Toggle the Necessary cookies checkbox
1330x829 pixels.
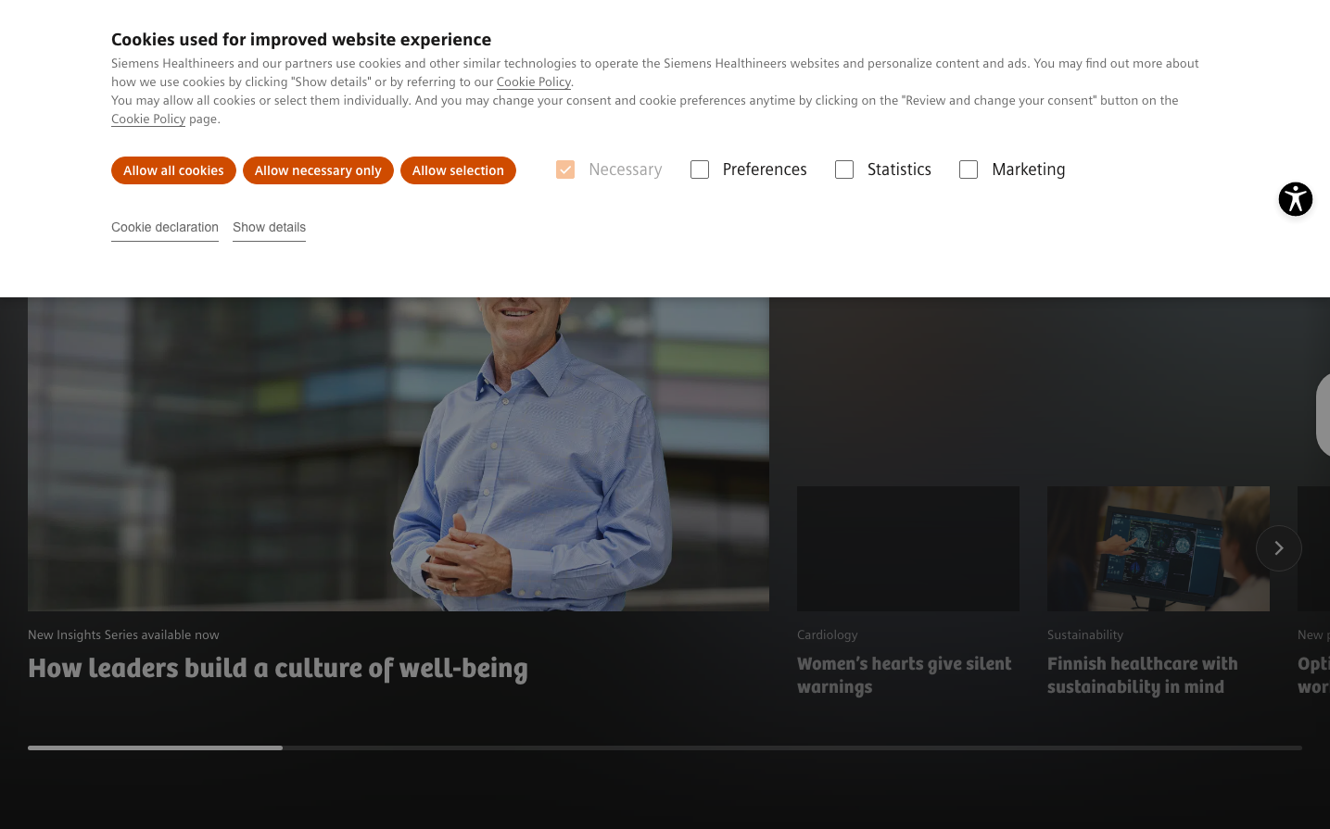tap(565, 170)
